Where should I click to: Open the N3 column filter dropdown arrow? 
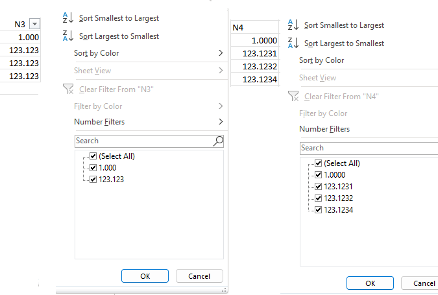35,24
